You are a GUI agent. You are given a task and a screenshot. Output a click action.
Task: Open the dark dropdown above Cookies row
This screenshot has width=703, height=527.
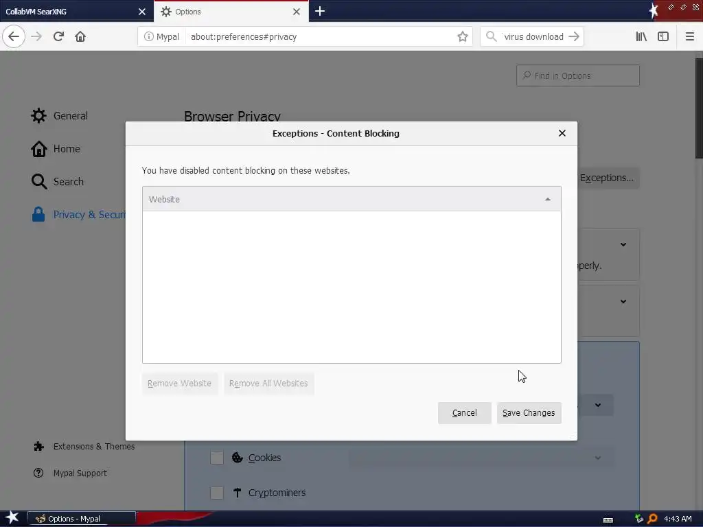pos(596,405)
